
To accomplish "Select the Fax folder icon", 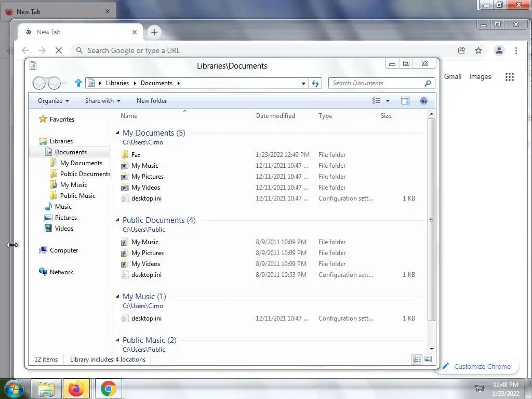I will point(125,155).
